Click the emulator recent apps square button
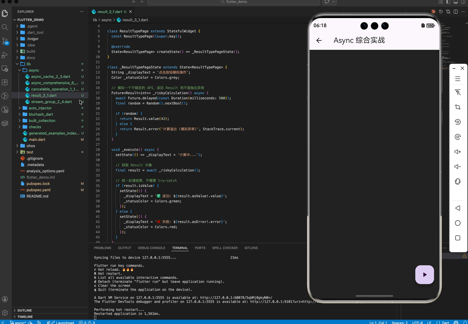The height and width of the screenshot is (324, 468). point(458,238)
